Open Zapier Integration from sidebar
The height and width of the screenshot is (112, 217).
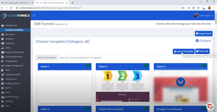14,66
